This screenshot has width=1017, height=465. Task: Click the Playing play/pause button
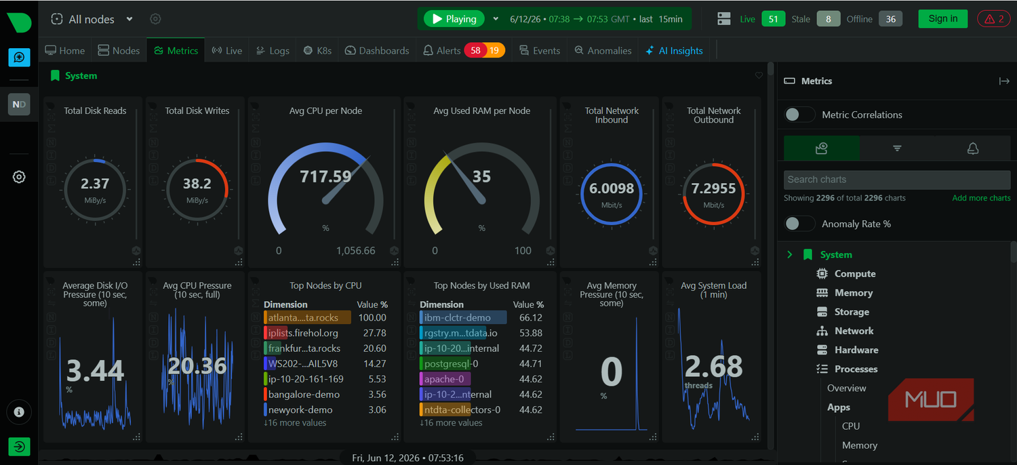(x=454, y=19)
